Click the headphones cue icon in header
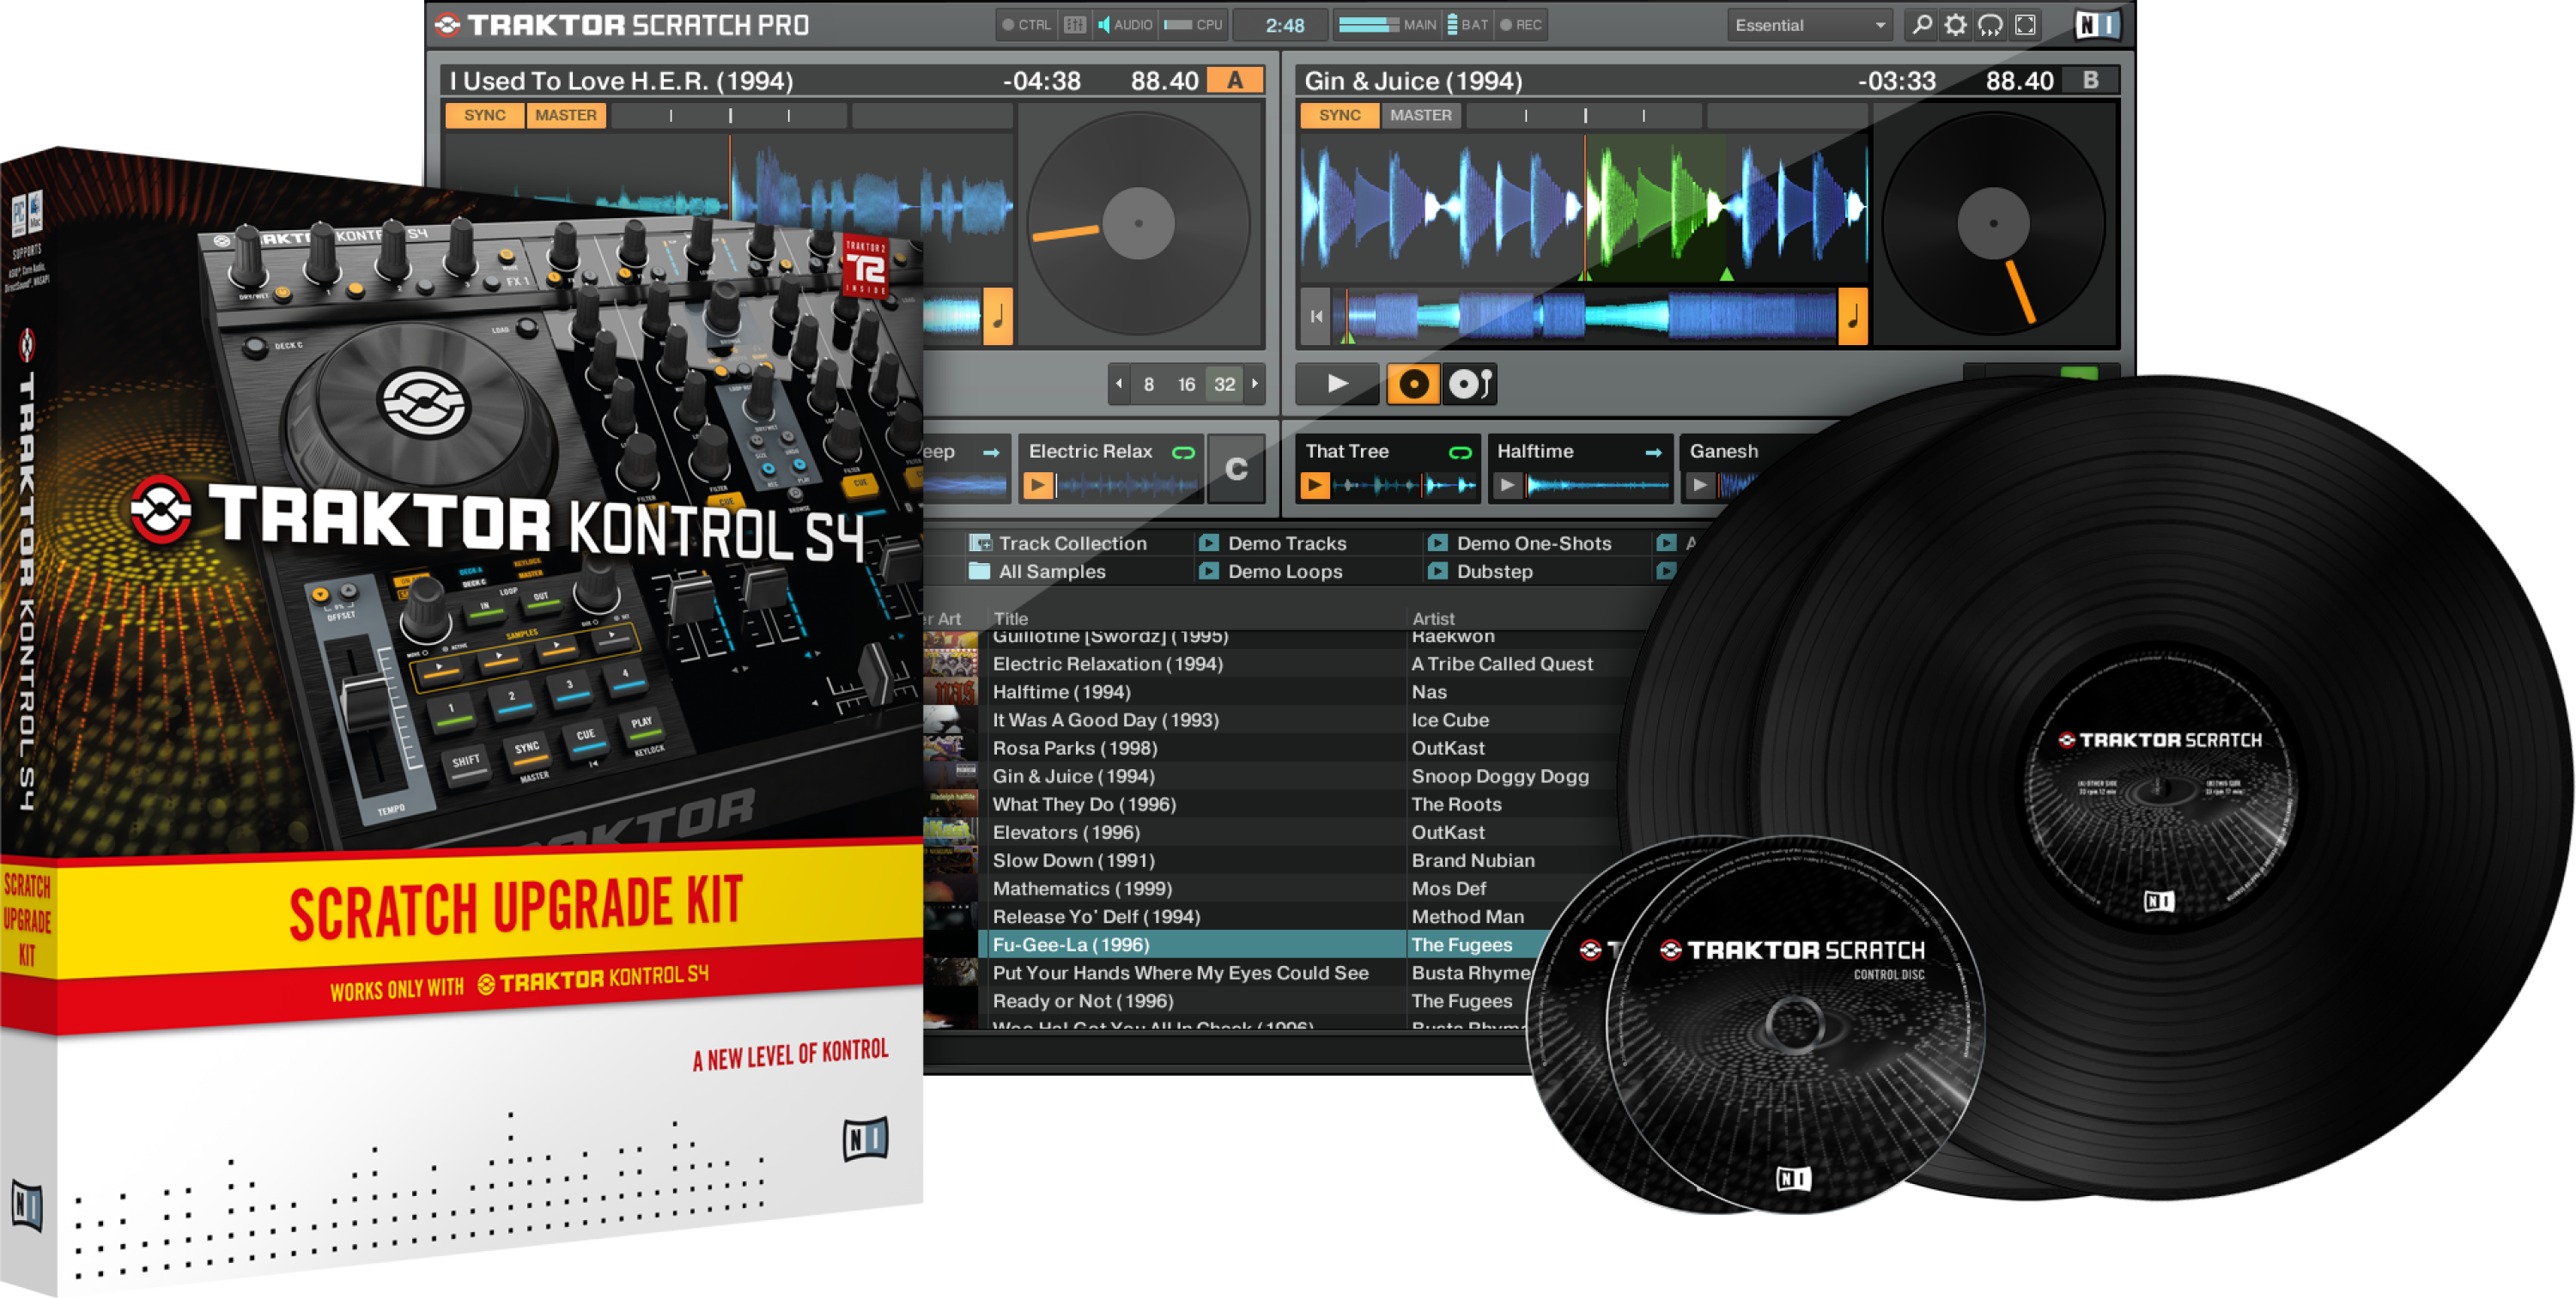 click(x=1990, y=25)
